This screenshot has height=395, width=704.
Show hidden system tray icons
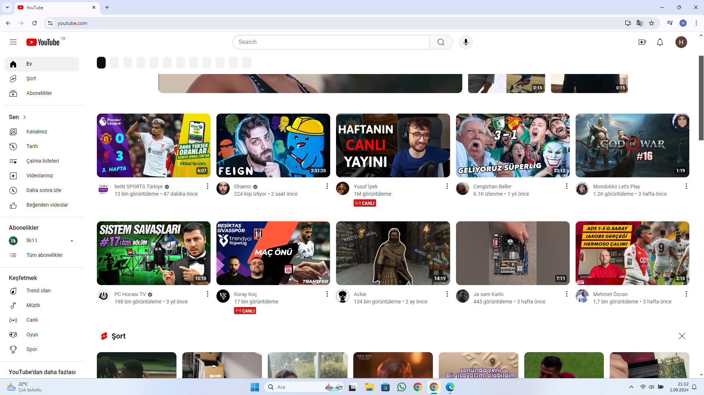(x=631, y=387)
